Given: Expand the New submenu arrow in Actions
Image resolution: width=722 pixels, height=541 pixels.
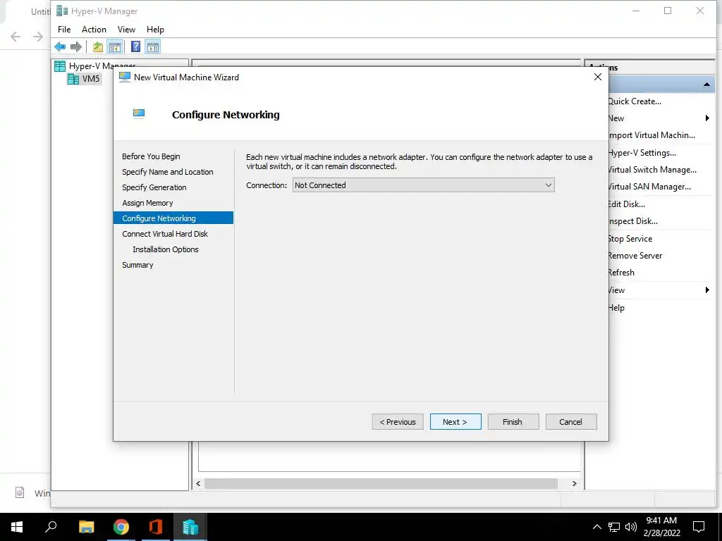Looking at the screenshot, I should [x=707, y=118].
